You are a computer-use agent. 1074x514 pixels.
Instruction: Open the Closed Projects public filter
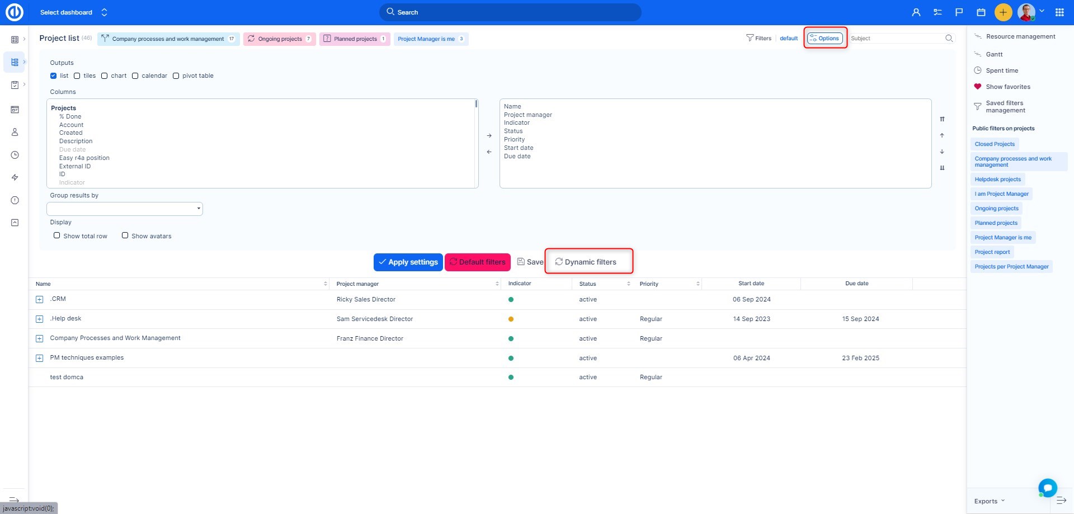(x=994, y=144)
